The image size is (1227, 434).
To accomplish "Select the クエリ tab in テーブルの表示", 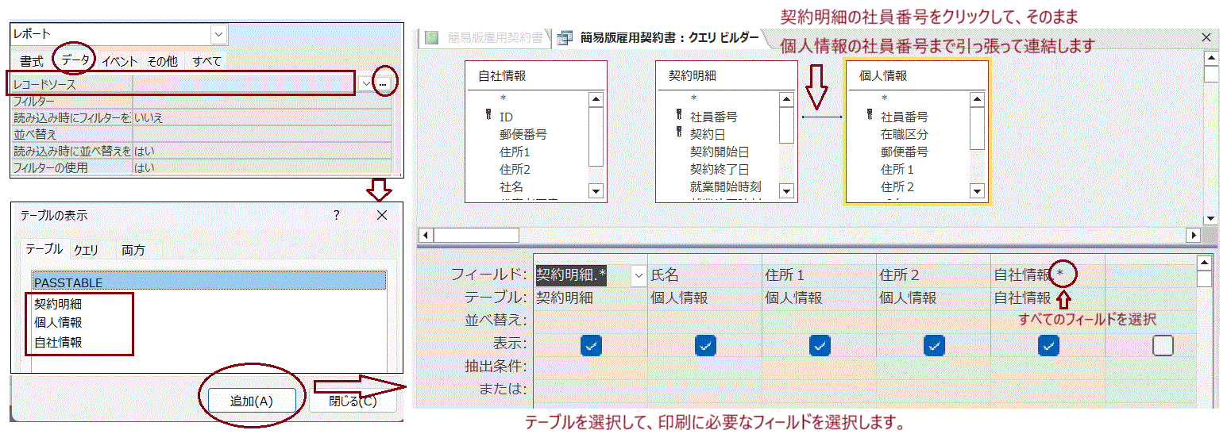I will pos(86,250).
